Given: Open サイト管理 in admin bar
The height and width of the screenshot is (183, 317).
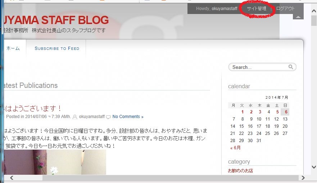Looking at the screenshot, I should pyautogui.click(x=257, y=9).
